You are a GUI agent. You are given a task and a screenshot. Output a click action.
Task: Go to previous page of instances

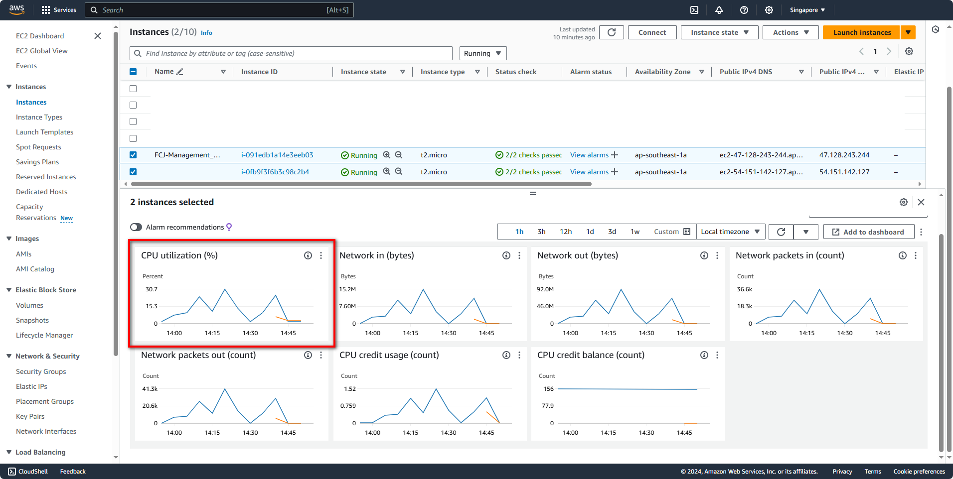(861, 51)
